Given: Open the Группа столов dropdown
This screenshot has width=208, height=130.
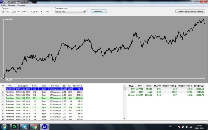Looking at the screenshot, I should coord(70,12).
